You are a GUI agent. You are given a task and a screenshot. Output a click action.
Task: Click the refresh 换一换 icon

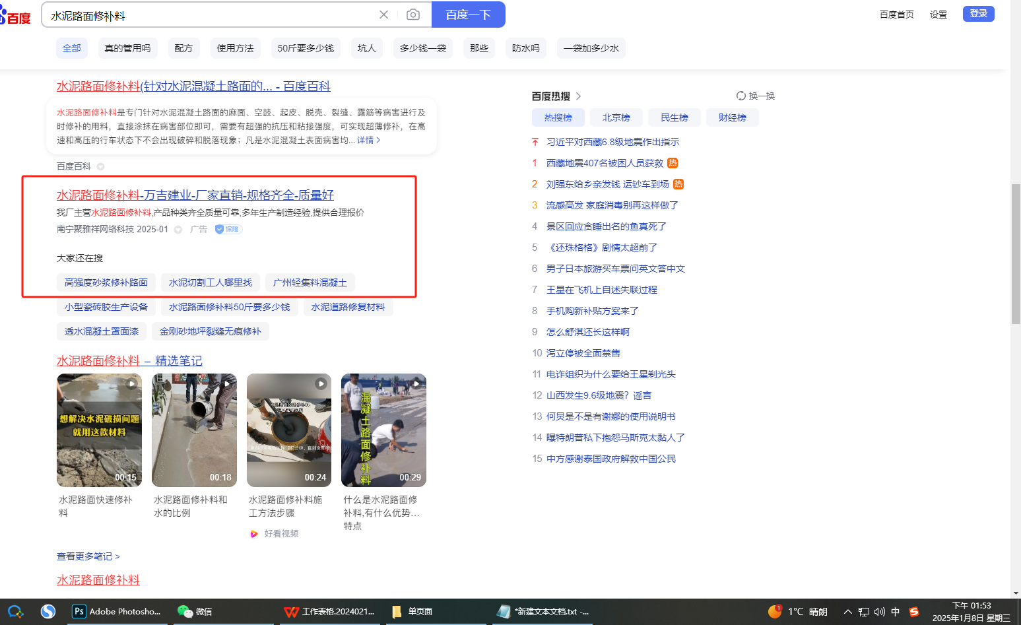741,96
